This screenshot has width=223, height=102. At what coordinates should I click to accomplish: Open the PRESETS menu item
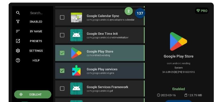36,41
